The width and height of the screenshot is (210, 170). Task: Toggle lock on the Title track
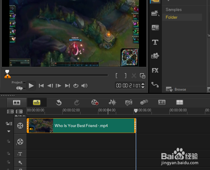[x=9, y=153]
